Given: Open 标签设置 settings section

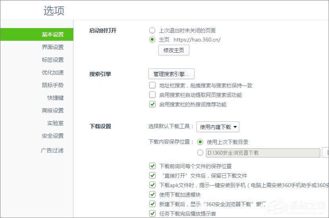Looking at the screenshot, I should click(52, 60).
